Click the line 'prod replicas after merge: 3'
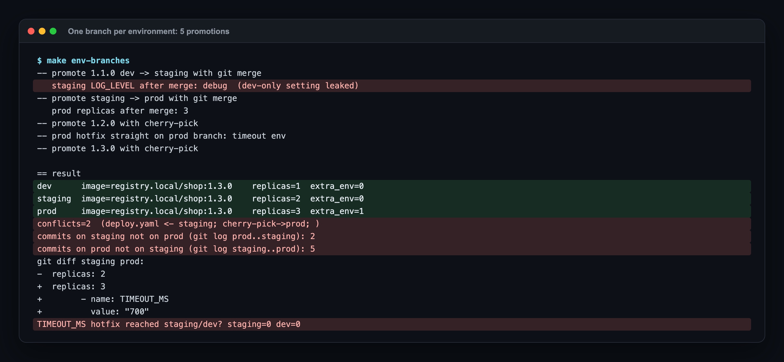The width and height of the screenshot is (784, 362). [120, 111]
